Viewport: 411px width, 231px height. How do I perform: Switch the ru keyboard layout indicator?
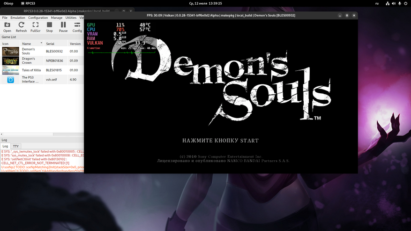pyautogui.click(x=377, y=3)
